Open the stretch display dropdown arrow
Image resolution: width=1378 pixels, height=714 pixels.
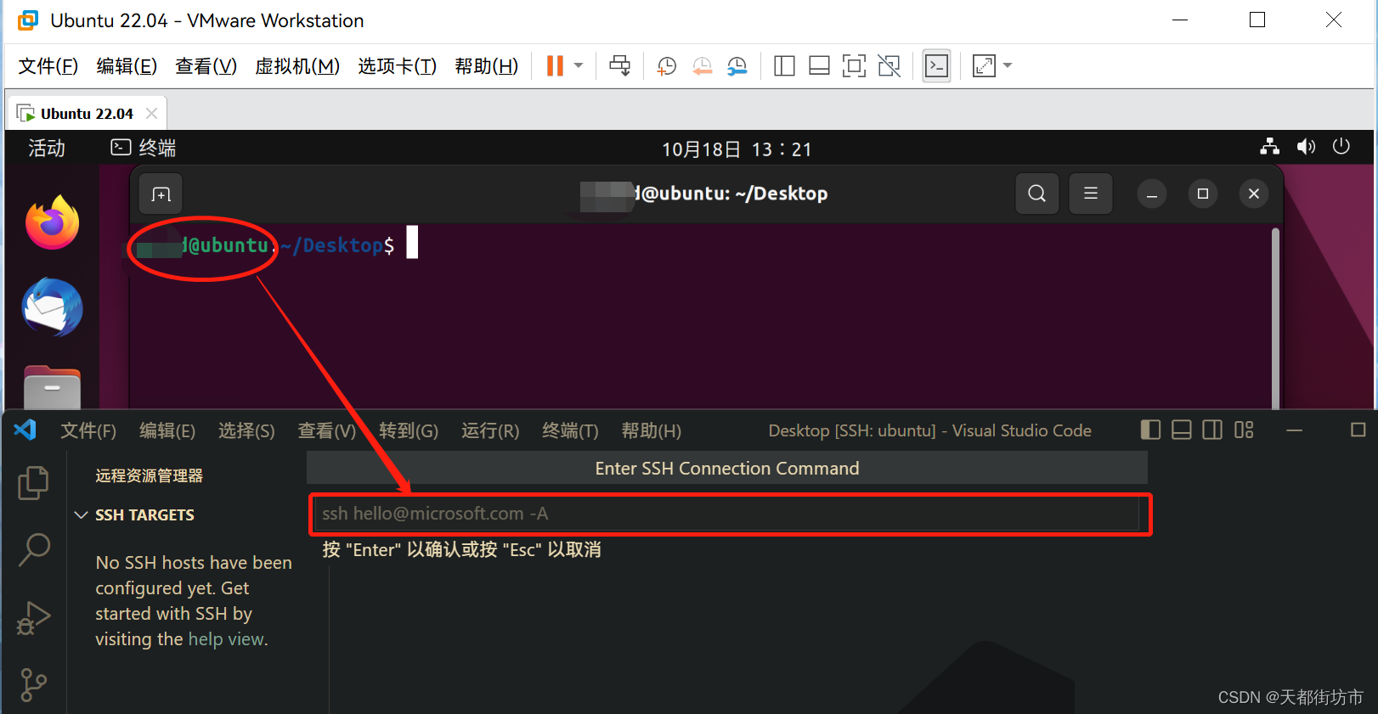(1008, 65)
